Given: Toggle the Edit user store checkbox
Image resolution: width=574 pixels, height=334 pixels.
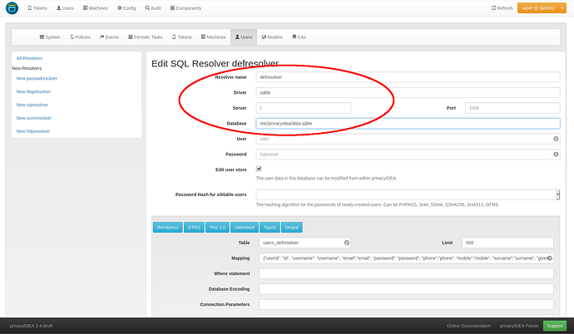Looking at the screenshot, I should click(259, 169).
